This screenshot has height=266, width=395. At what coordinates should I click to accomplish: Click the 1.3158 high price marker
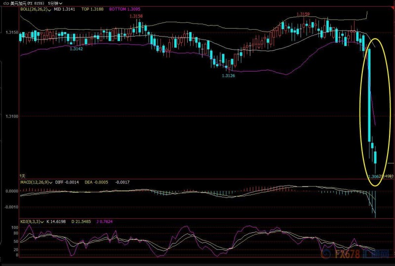coord(136,16)
